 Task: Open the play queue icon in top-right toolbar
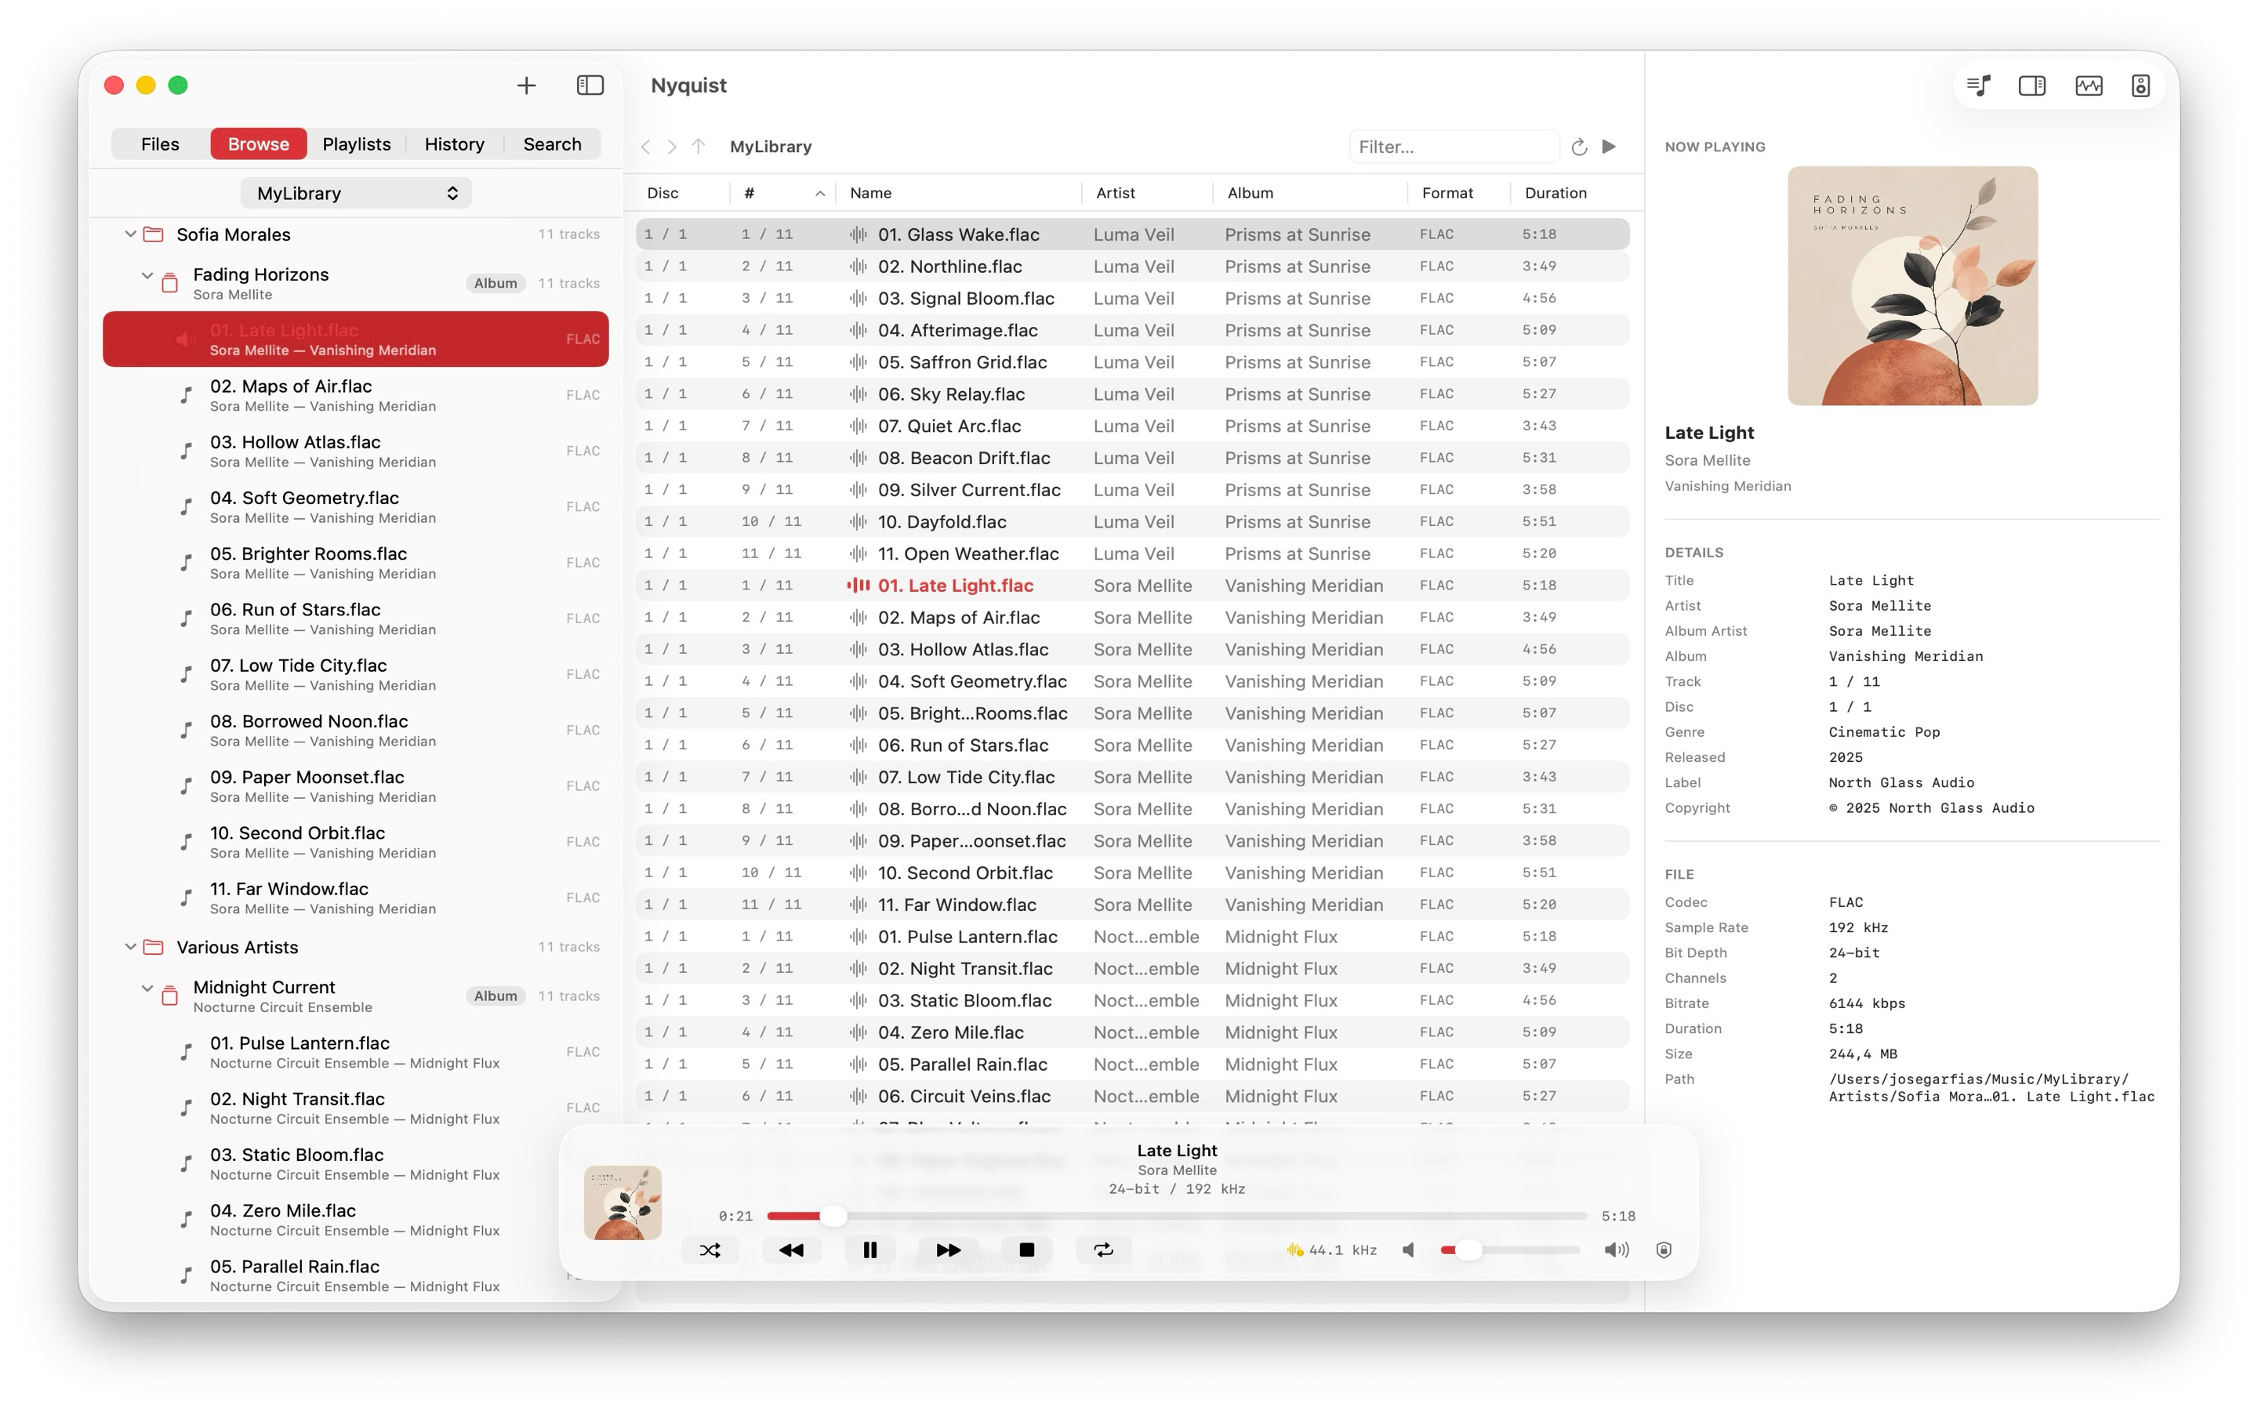click(1978, 86)
